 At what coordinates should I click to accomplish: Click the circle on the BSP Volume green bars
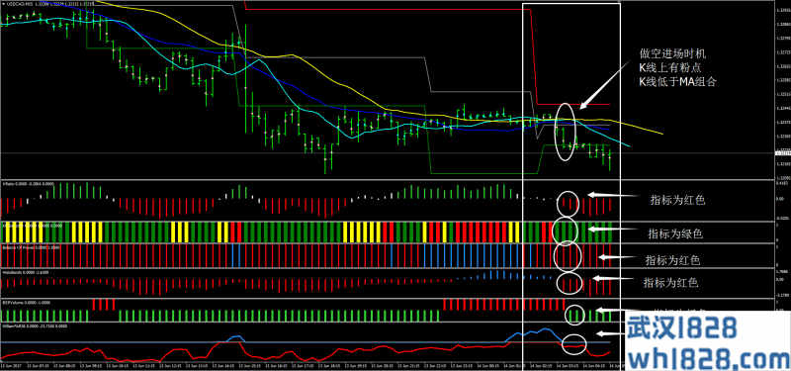point(574,315)
